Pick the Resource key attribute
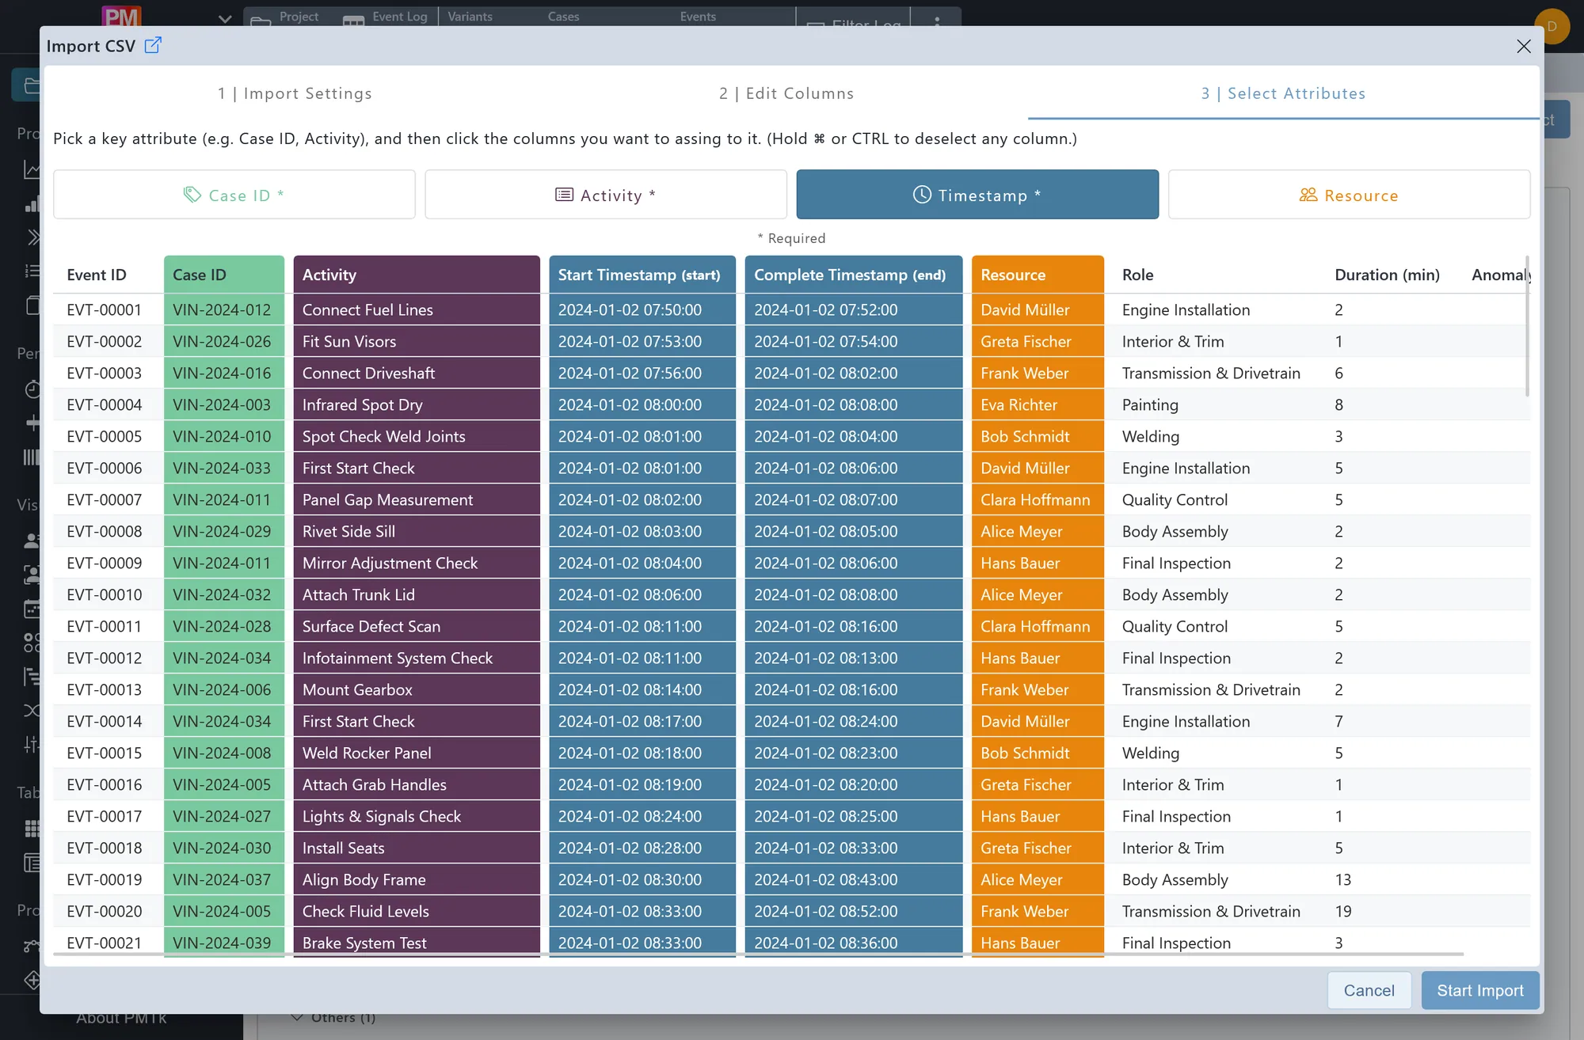Image resolution: width=1584 pixels, height=1040 pixels. coord(1349,195)
